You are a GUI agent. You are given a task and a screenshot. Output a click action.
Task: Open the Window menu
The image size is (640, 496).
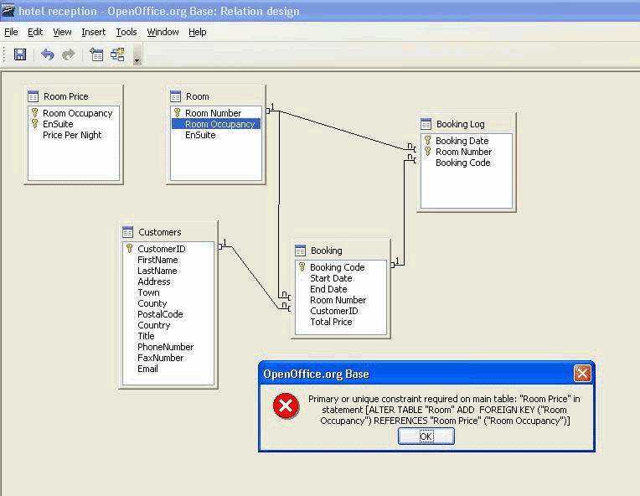[163, 32]
